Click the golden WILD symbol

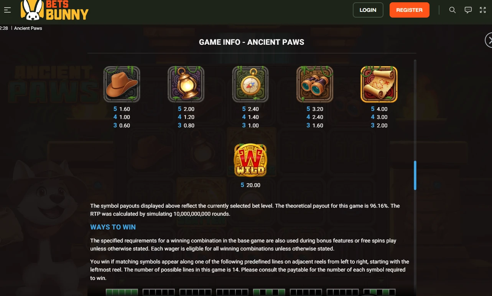pyautogui.click(x=250, y=160)
